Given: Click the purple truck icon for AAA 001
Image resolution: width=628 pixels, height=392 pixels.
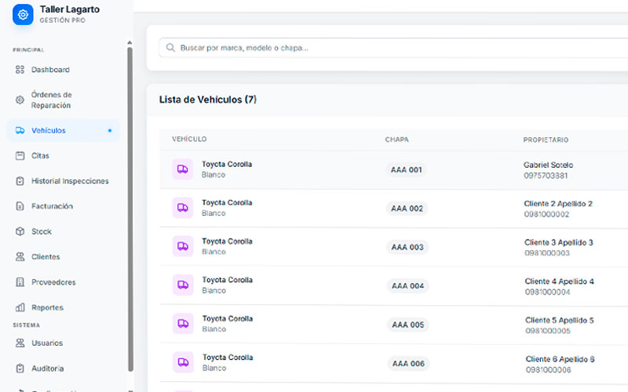Looking at the screenshot, I should (x=182, y=169).
